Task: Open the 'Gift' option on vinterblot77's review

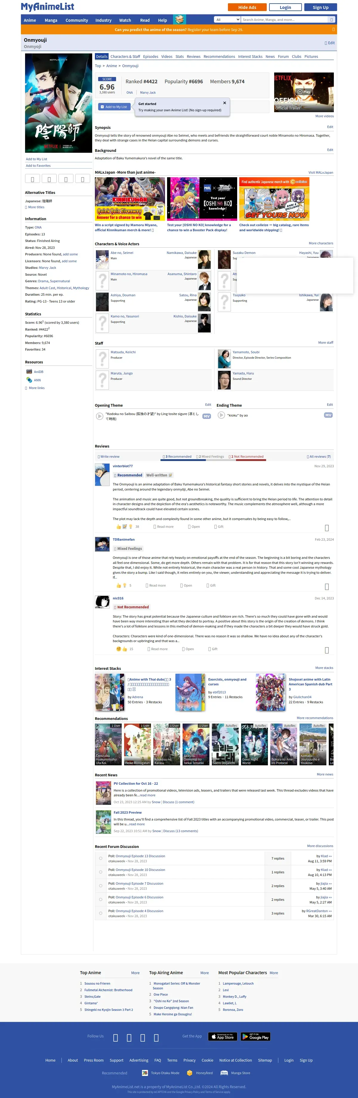Action: pyautogui.click(x=219, y=527)
